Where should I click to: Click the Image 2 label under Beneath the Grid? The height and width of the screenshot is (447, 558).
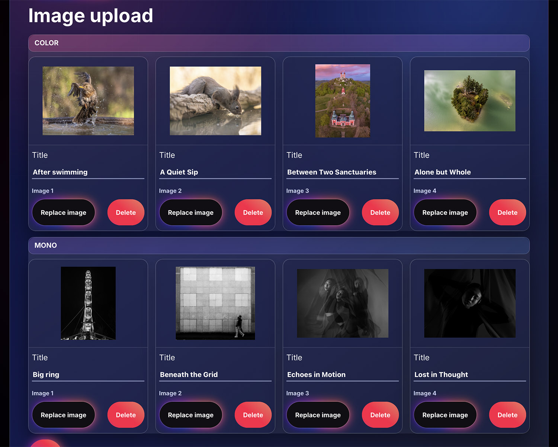pyautogui.click(x=170, y=393)
